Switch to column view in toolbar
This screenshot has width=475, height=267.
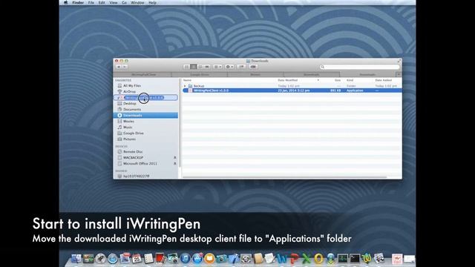click(x=200, y=67)
